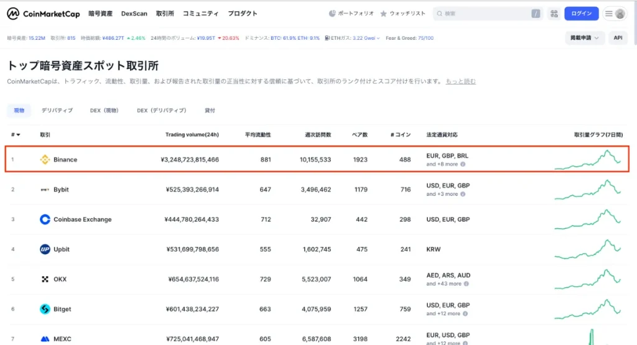Click the Fear & Greed 75/100 value
Image resolution: width=637 pixels, height=345 pixels.
point(425,38)
